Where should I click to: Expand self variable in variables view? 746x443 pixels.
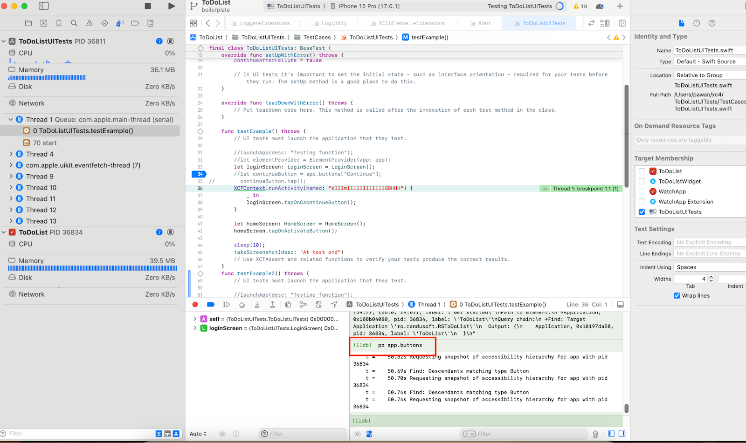click(x=195, y=319)
